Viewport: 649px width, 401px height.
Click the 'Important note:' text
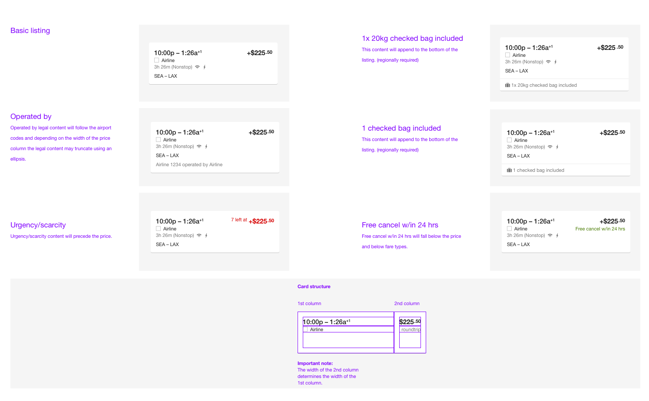tap(315, 363)
